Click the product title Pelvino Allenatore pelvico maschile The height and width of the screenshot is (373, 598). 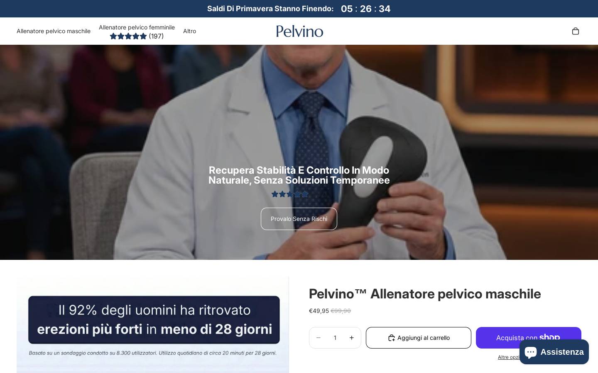point(425,294)
